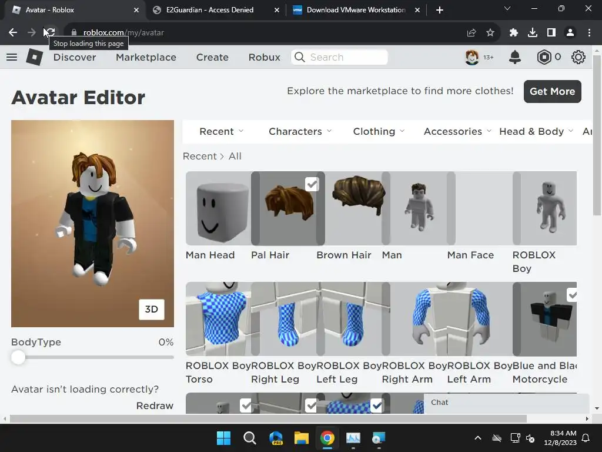602x452 pixels.
Task: Select the ROBLOX Boy Left Arm thumbnail
Action: 480,319
